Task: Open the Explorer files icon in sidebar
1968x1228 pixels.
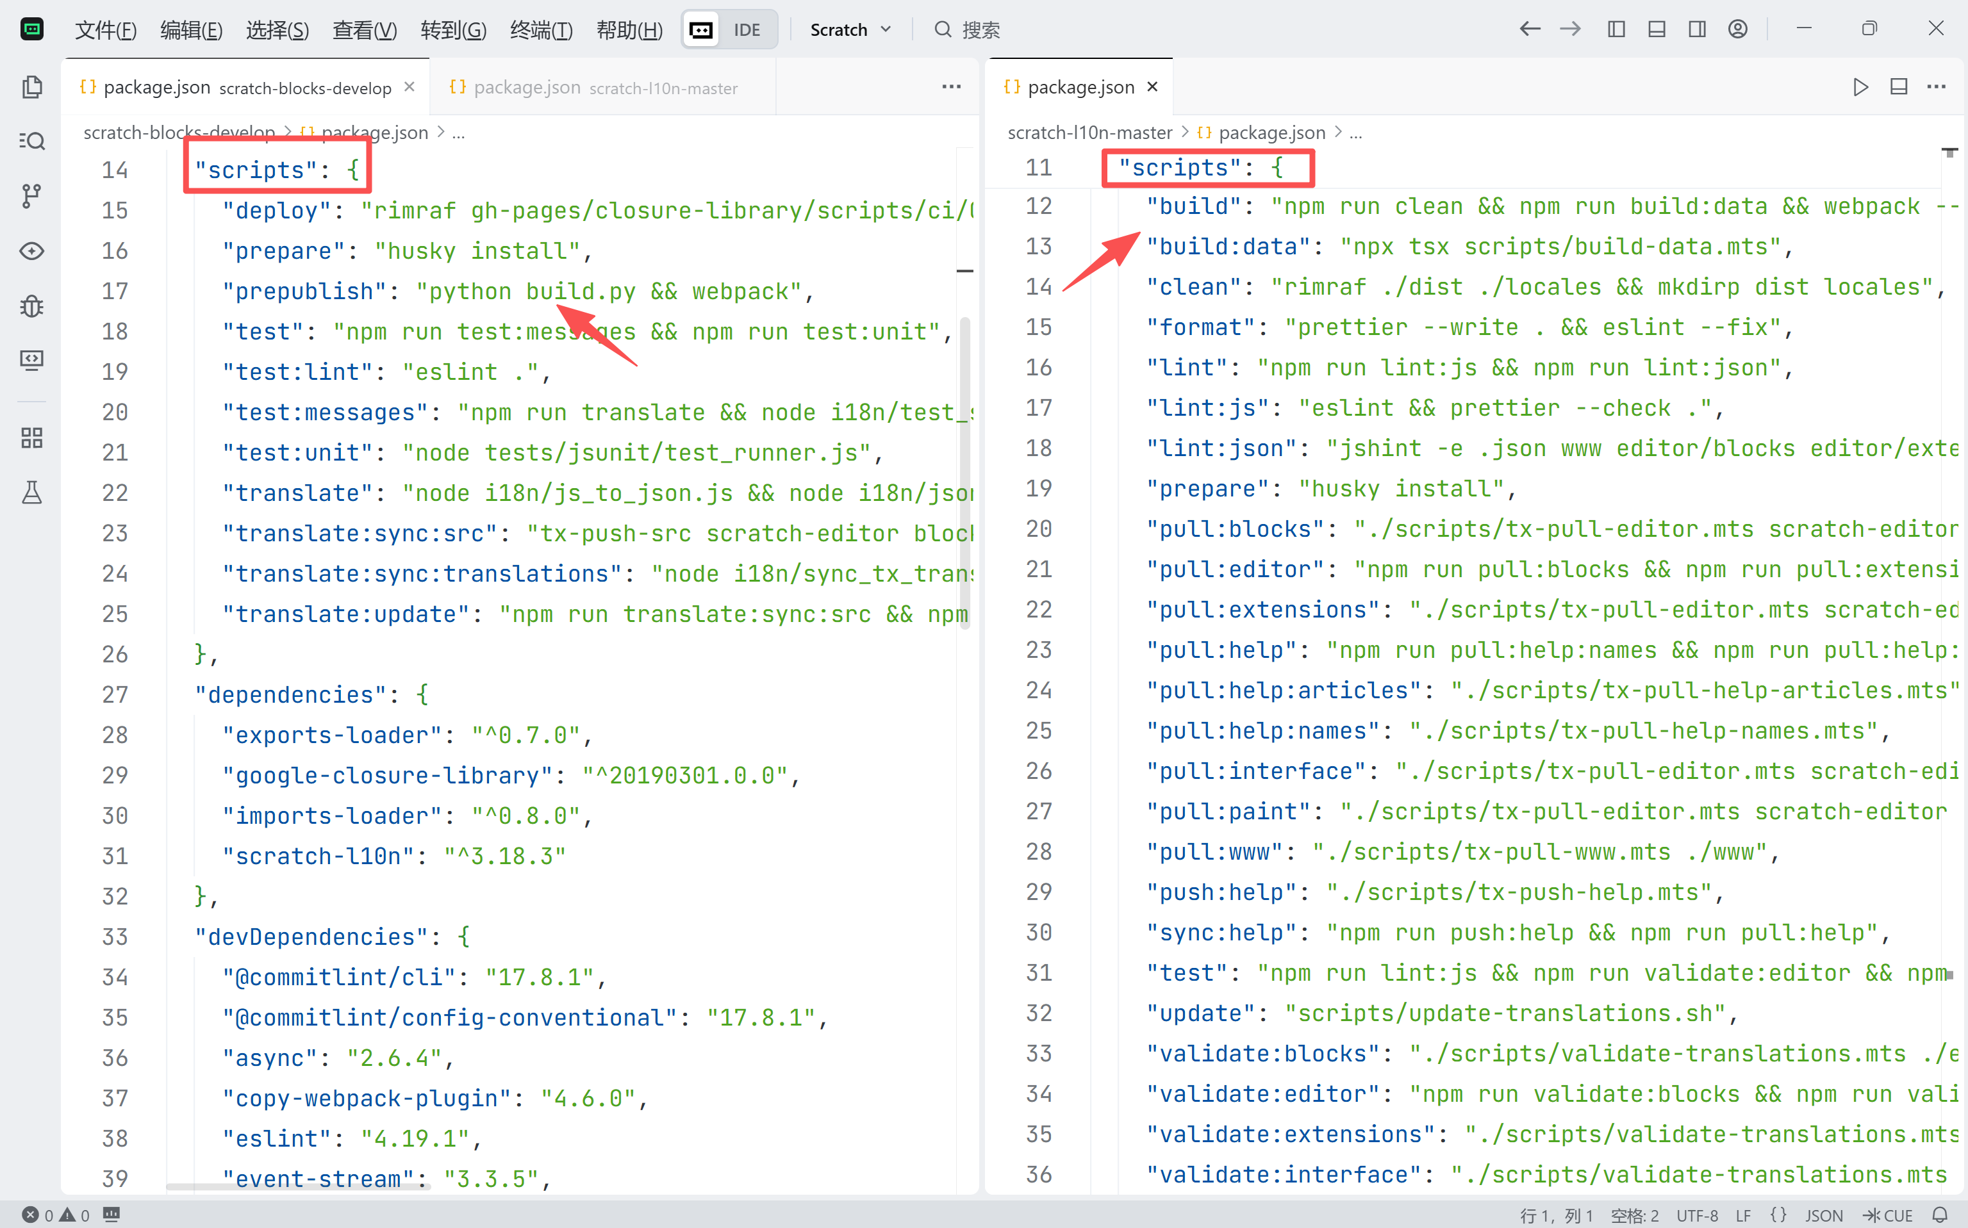Action: 31,87
